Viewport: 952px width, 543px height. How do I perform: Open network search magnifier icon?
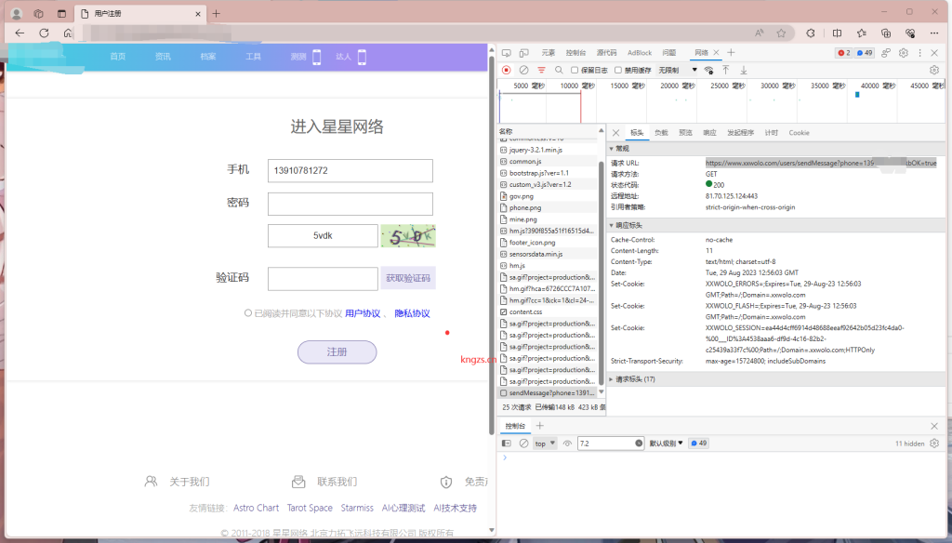[x=559, y=70]
